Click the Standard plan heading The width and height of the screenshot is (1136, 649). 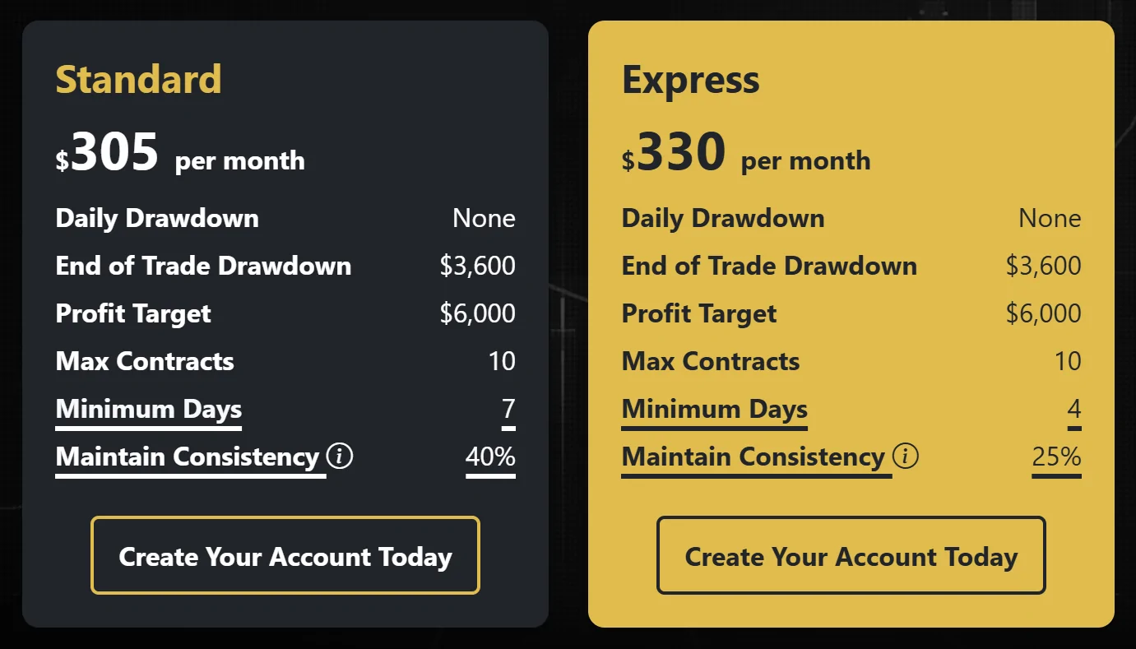[138, 80]
